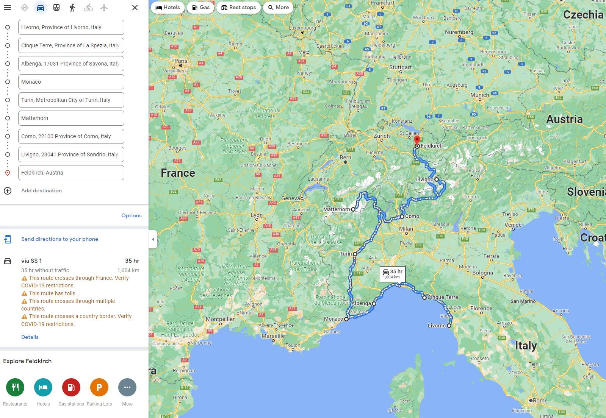The height and width of the screenshot is (418, 606).
Task: Click Send directions to your phone
Action: pyautogui.click(x=60, y=239)
